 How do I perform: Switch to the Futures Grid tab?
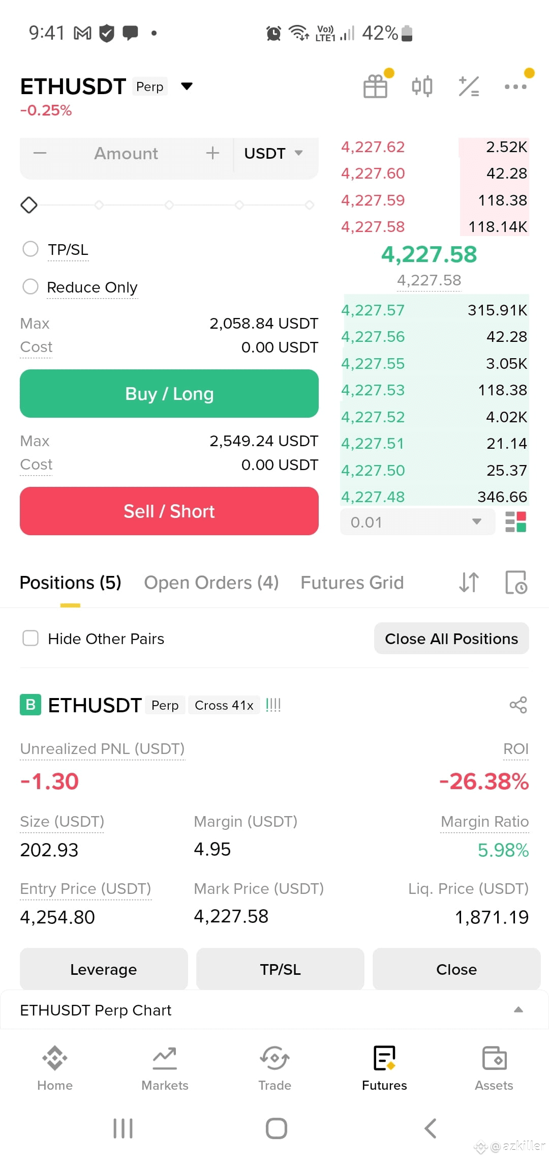352,583
